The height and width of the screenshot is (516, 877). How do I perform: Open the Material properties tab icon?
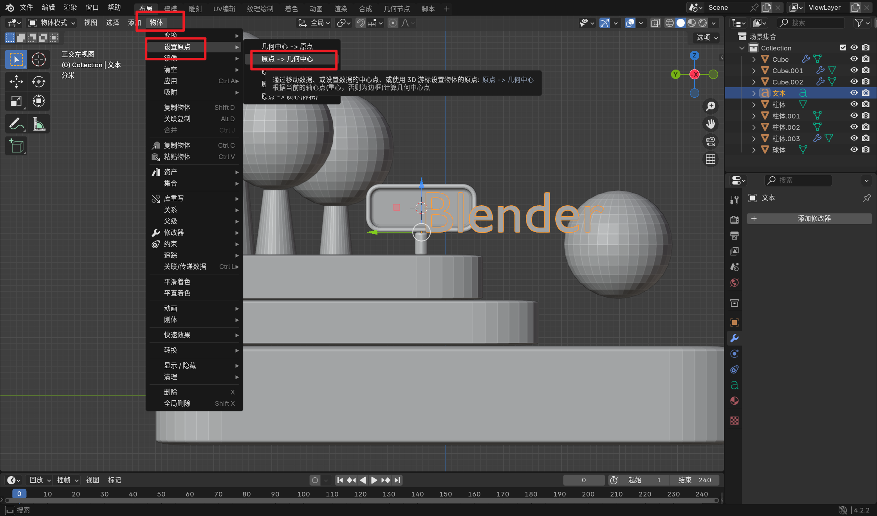coord(734,401)
